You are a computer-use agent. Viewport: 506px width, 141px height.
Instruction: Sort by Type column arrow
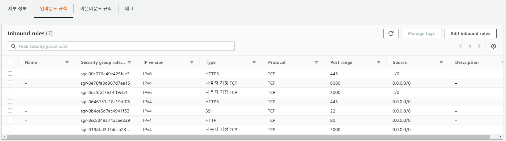pos(254,62)
